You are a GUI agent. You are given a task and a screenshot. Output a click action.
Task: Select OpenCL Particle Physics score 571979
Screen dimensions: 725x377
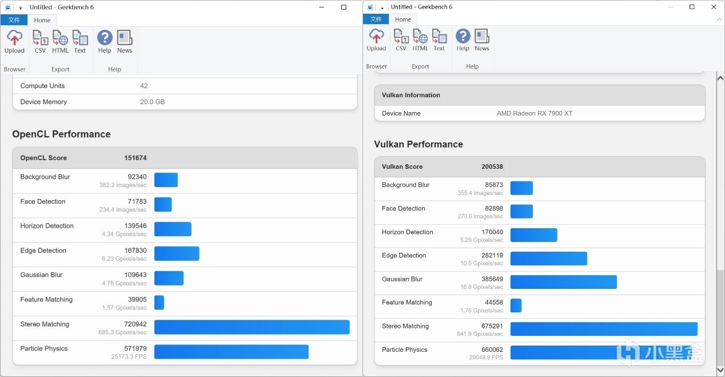pos(136,348)
